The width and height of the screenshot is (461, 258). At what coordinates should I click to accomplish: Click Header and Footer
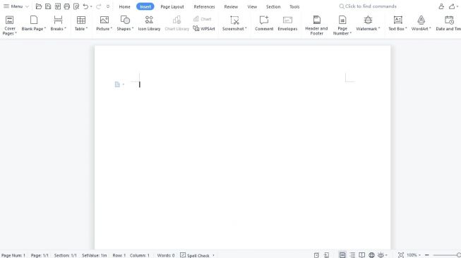[316, 25]
